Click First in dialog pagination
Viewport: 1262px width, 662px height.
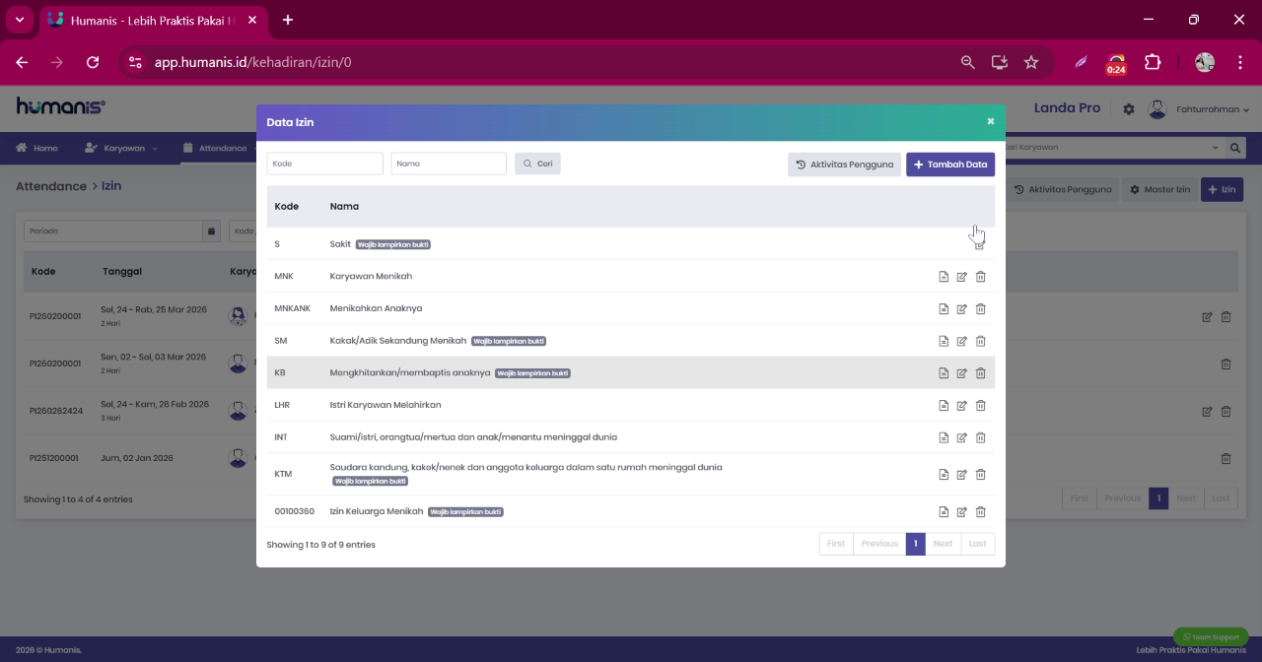pyautogui.click(x=836, y=544)
